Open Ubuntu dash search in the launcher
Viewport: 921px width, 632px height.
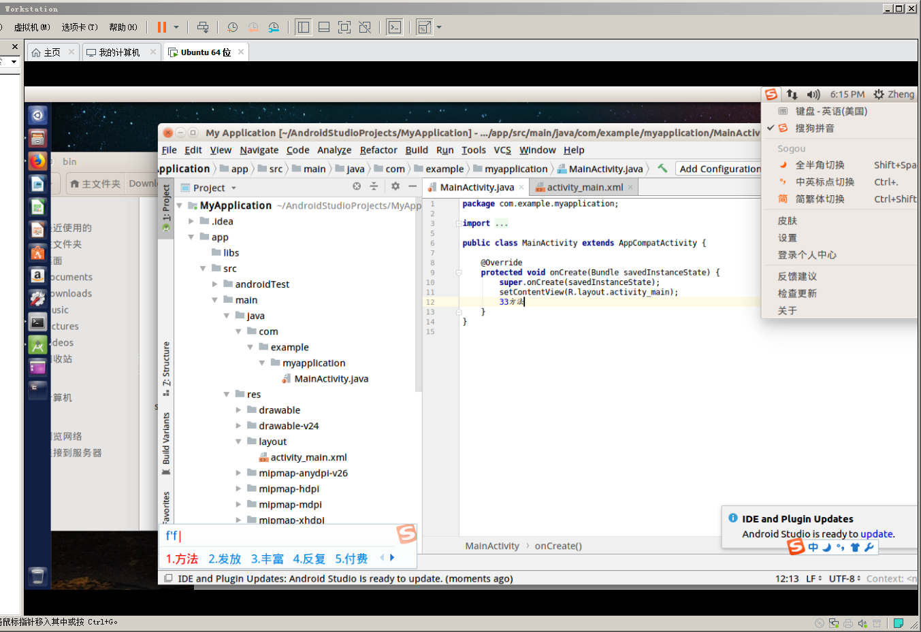click(x=38, y=115)
